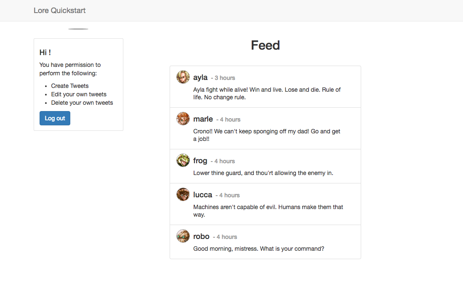Open the Lore Quickstart navbar link
463x297 pixels.
(x=60, y=11)
